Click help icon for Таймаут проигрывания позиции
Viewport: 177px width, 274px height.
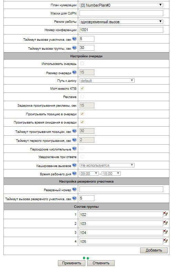74,131
